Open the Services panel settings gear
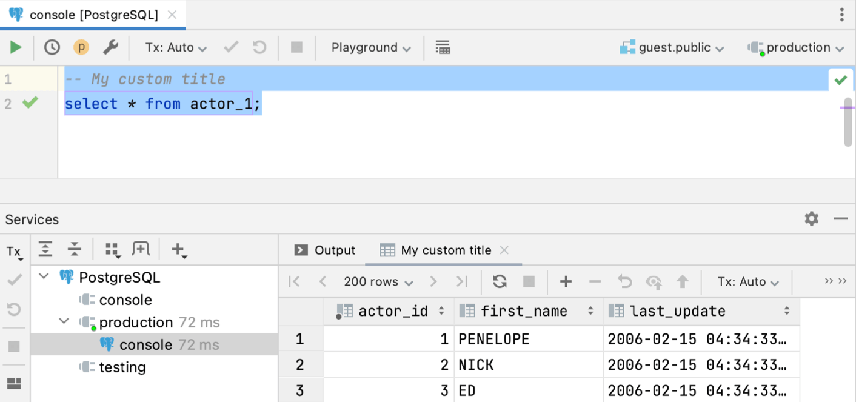 tap(811, 219)
